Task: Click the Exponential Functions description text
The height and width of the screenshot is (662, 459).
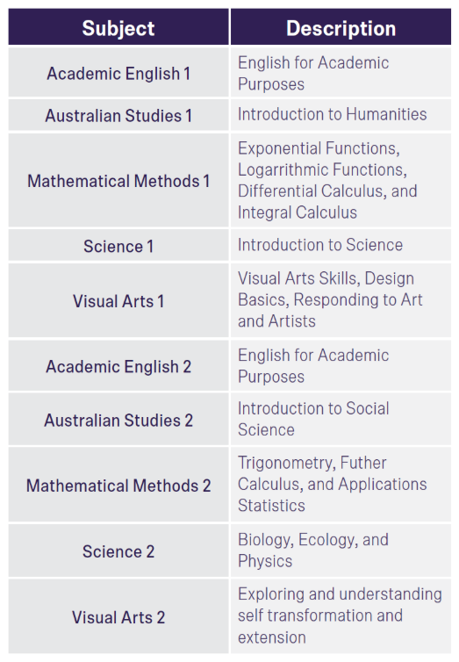Action: click(327, 180)
